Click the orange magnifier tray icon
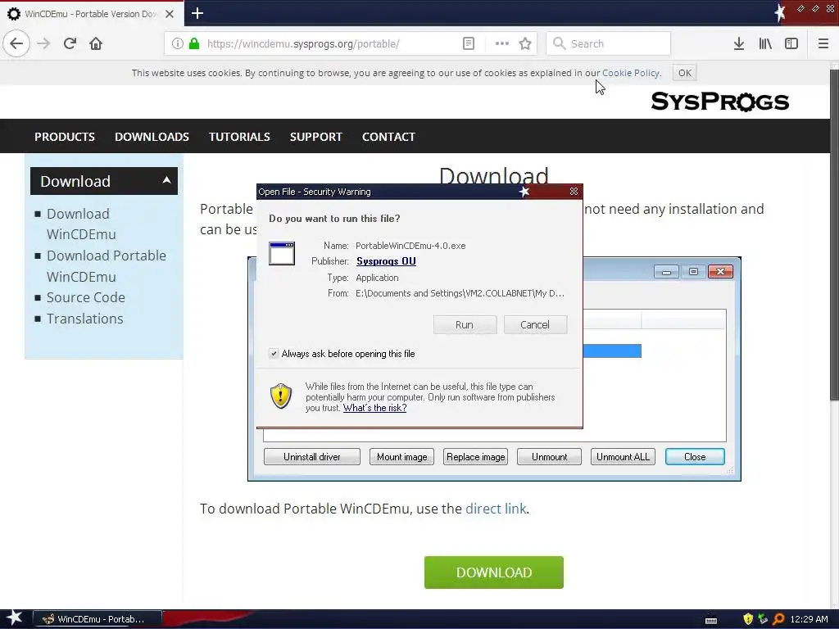839x629 pixels. 778,619
